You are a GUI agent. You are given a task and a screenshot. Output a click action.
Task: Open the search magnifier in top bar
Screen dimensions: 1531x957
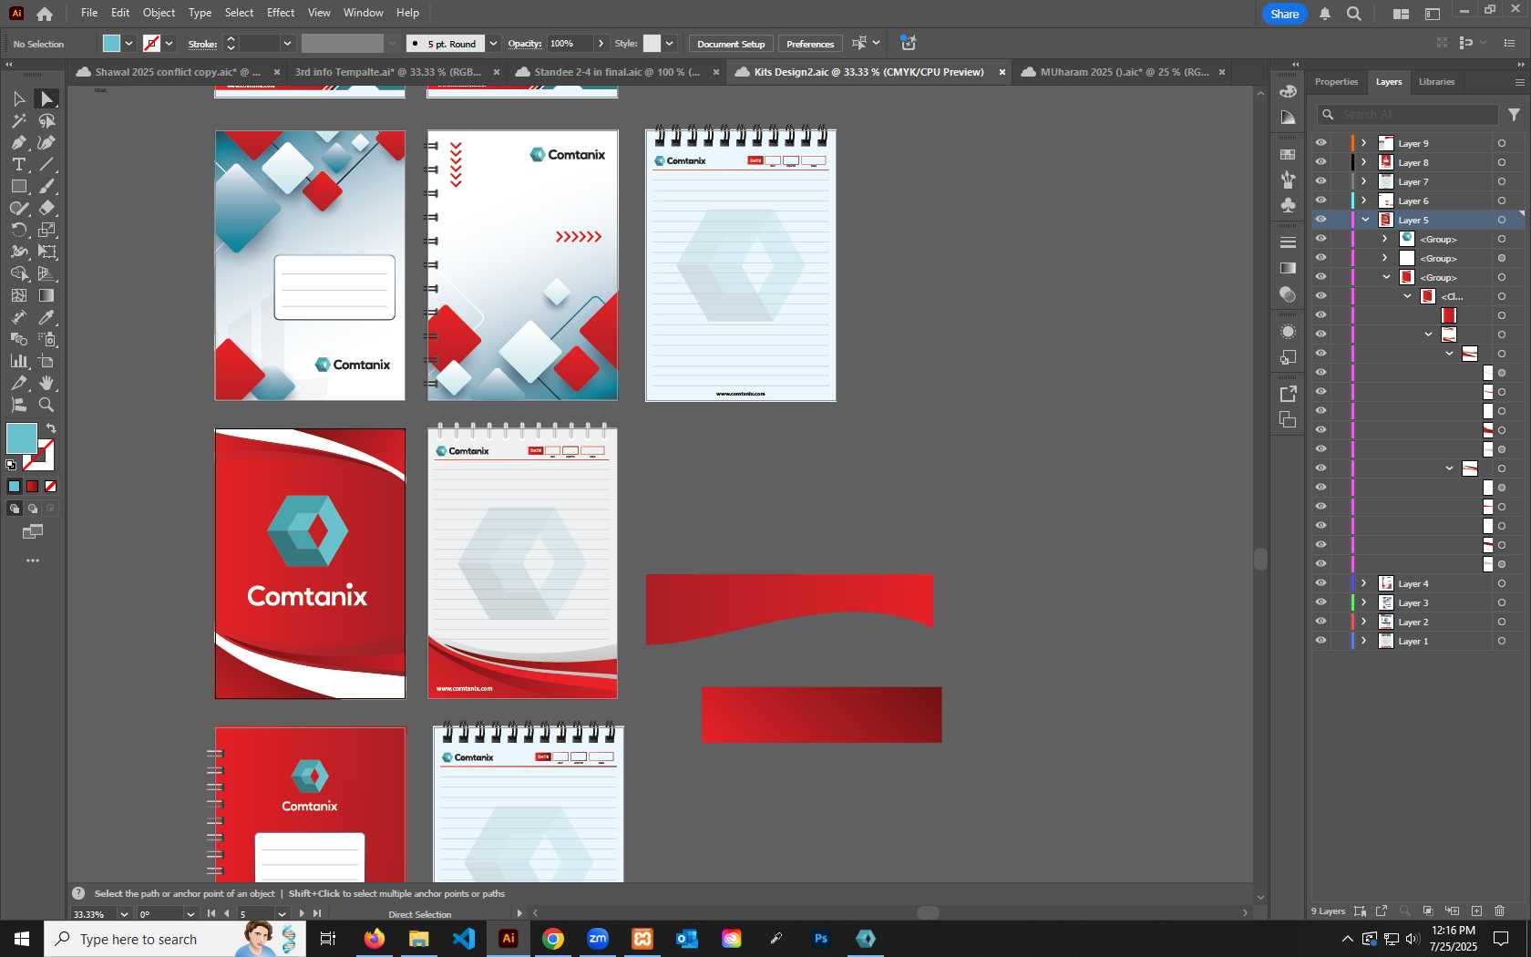pos(1354,14)
